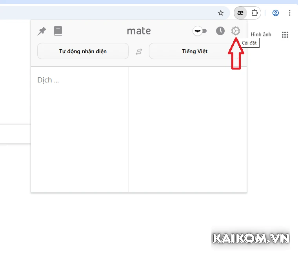The width and height of the screenshot is (298, 254).
Task: Click the Google search box edge
Action: [15, 134]
